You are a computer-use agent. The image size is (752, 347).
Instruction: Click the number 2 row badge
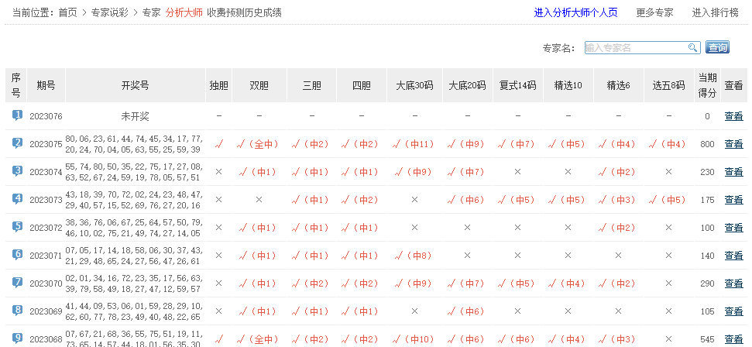coord(17,143)
